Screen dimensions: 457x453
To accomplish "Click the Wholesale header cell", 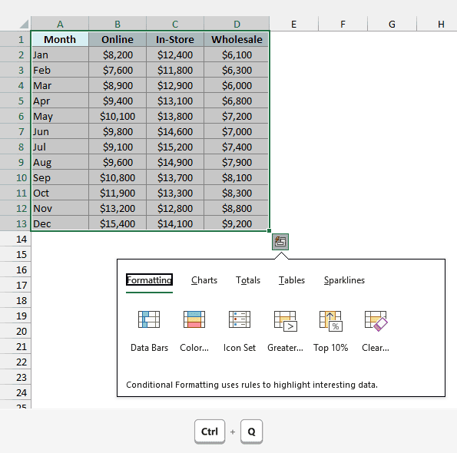I will [x=237, y=39].
